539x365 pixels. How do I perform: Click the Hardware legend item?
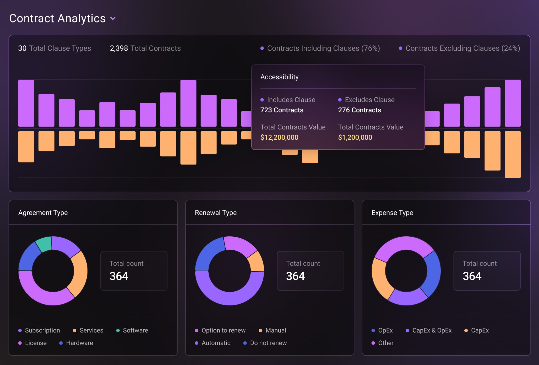coord(76,343)
